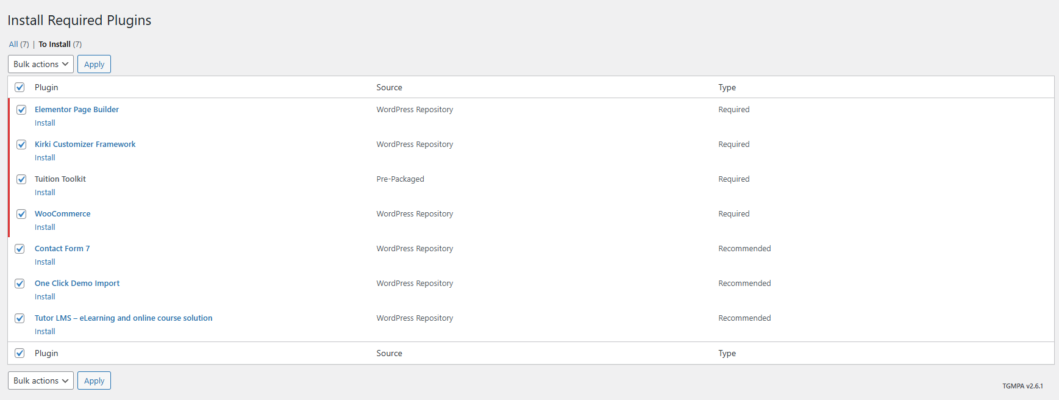
Task: Uncheck One Click Demo Import checkbox
Action: (x=20, y=284)
